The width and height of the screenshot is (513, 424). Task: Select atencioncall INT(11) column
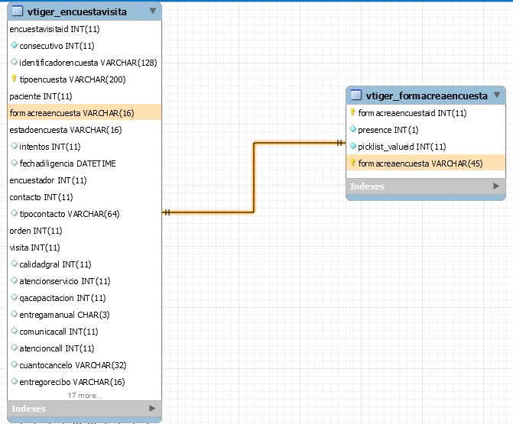[x=84, y=348]
